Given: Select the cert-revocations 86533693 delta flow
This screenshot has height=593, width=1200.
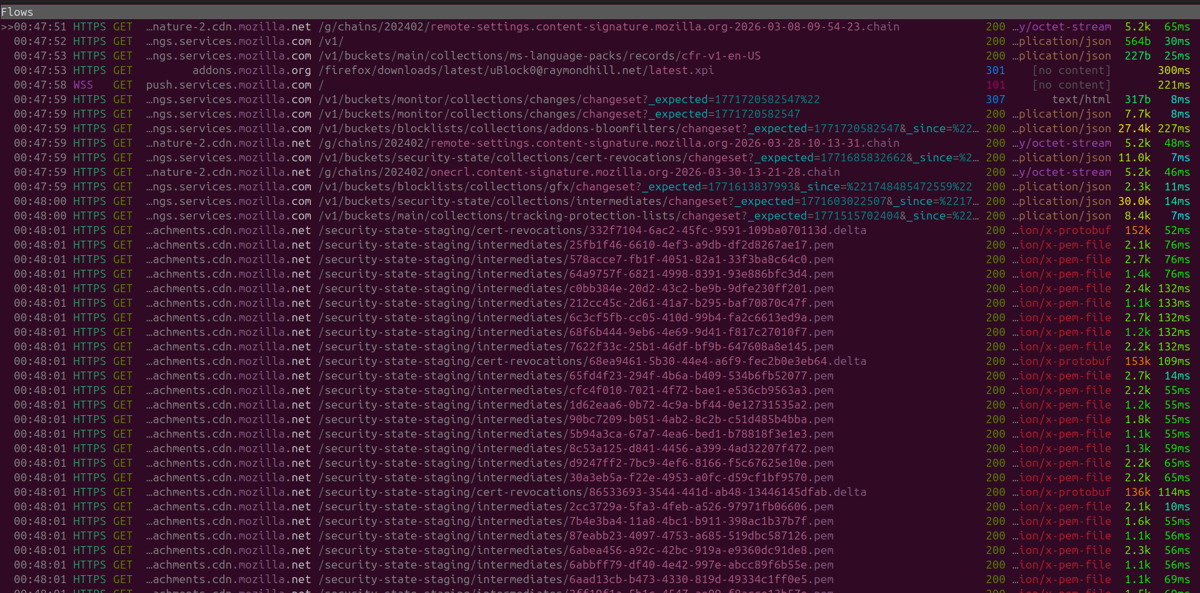Looking at the screenshot, I should (x=600, y=492).
